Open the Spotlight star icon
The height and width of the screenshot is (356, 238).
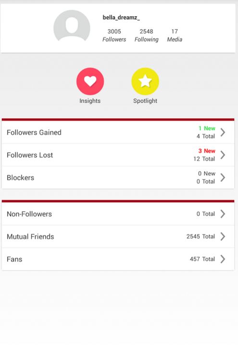point(145,81)
